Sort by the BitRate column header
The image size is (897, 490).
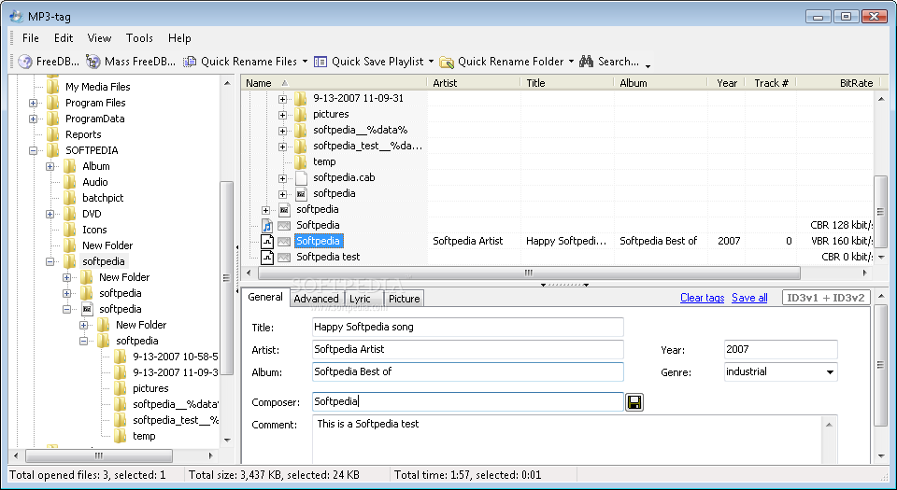[836, 83]
